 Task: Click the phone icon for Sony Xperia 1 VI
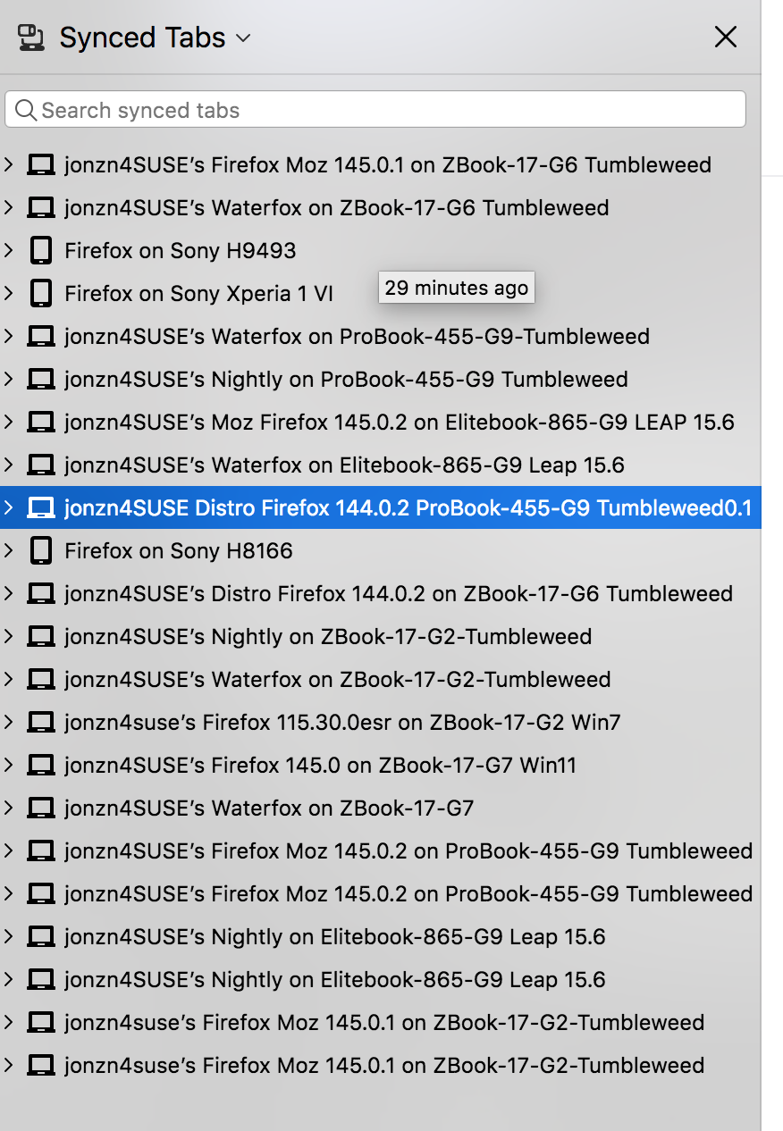click(40, 294)
